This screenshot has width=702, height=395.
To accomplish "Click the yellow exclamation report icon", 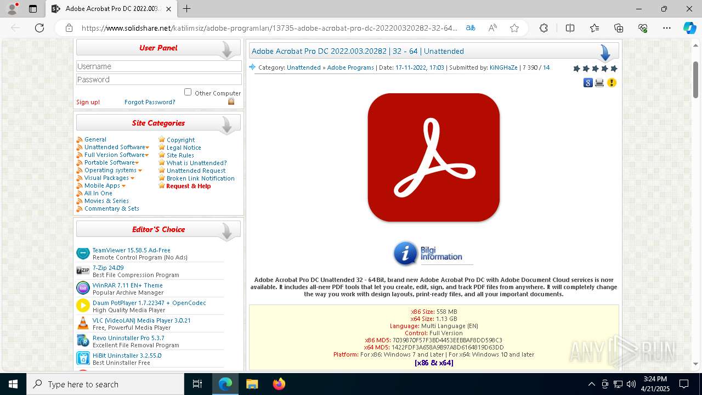I will tap(612, 83).
